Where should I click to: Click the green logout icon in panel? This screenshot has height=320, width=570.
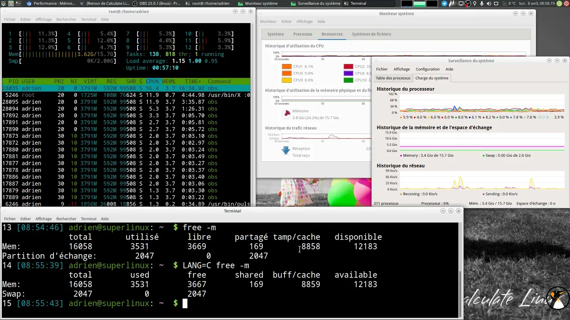pyautogui.click(x=559, y=4)
